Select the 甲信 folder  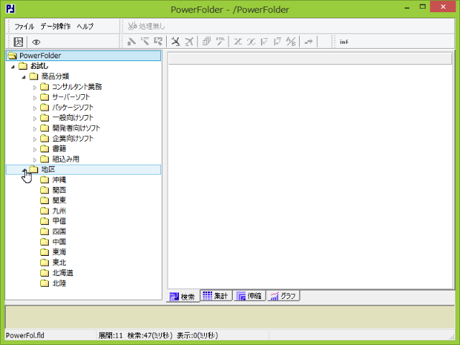tap(59, 221)
